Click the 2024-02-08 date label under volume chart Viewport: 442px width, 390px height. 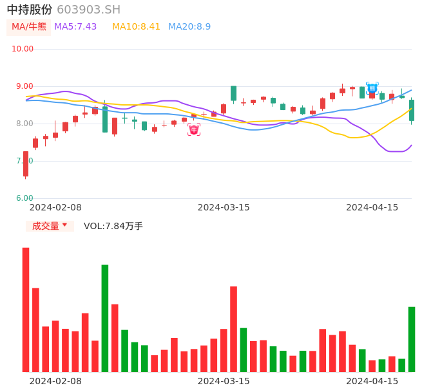55,381
